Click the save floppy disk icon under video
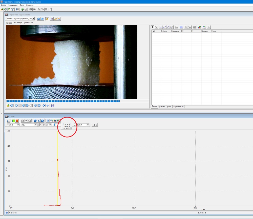The image size is (253, 219). [52, 105]
